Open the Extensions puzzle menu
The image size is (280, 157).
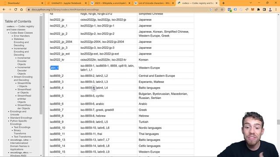pyautogui.click(x=259, y=10)
